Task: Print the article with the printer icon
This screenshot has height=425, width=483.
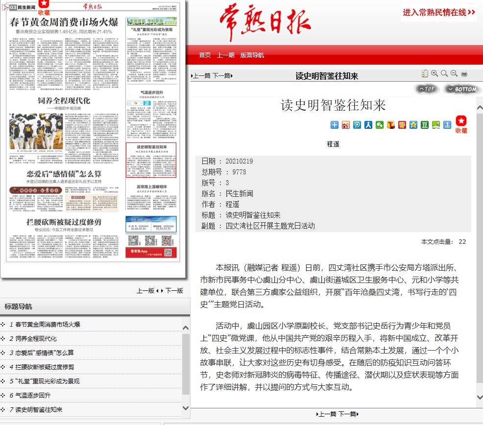Action: point(464,74)
